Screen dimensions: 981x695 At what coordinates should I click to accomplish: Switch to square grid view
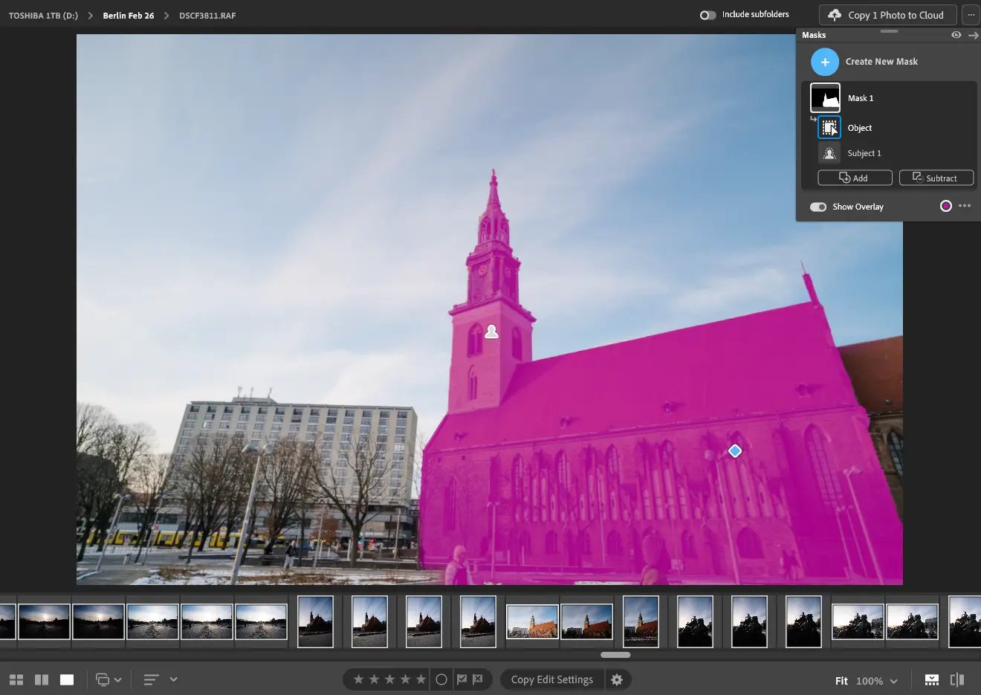(x=42, y=679)
